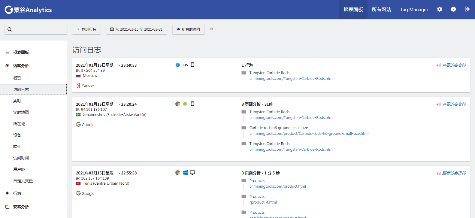This screenshot has width=475, height=218.
Task: Open the cnminingtools.com/product.html link
Action: [278, 186]
